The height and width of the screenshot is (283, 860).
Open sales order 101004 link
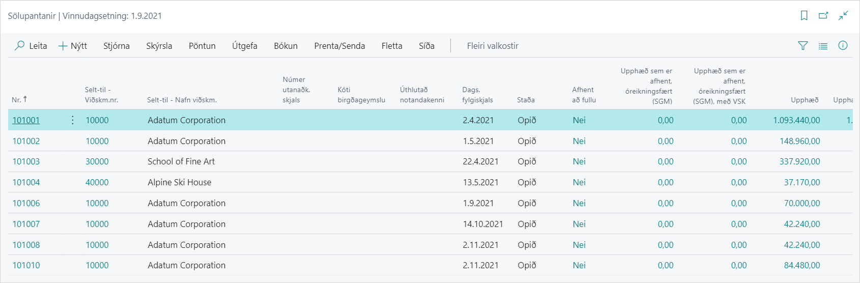click(26, 182)
